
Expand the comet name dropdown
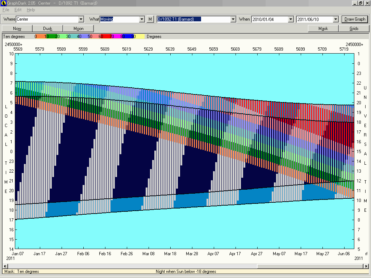(x=233, y=19)
